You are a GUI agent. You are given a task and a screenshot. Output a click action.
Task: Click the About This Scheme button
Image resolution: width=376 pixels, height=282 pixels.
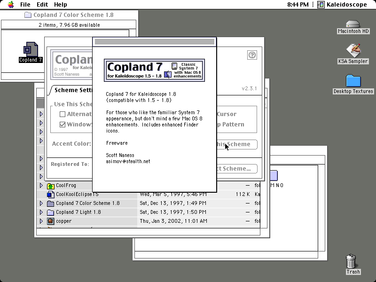tap(237, 144)
